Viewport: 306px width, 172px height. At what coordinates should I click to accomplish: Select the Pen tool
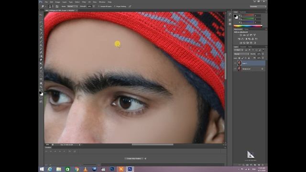[x=41, y=68]
